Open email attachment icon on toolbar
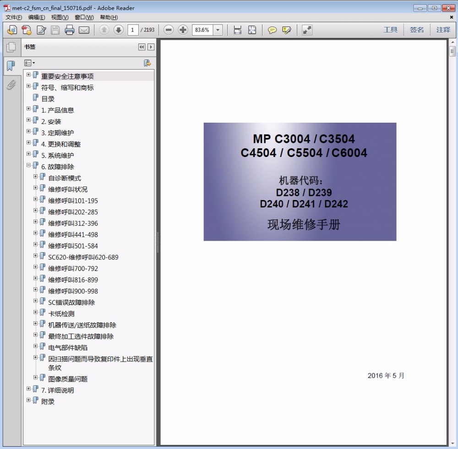The image size is (458, 449). point(84,30)
